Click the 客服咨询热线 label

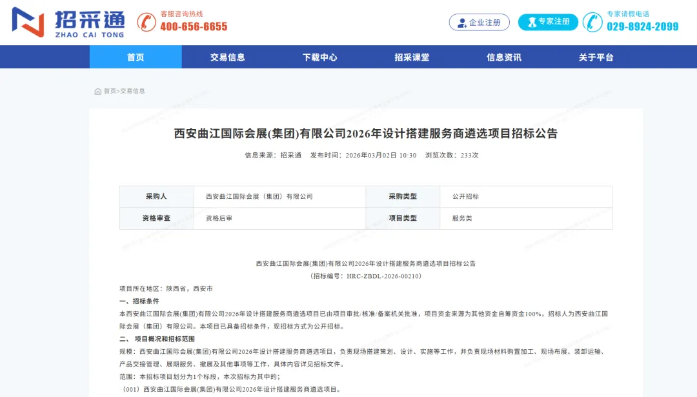[x=181, y=14]
